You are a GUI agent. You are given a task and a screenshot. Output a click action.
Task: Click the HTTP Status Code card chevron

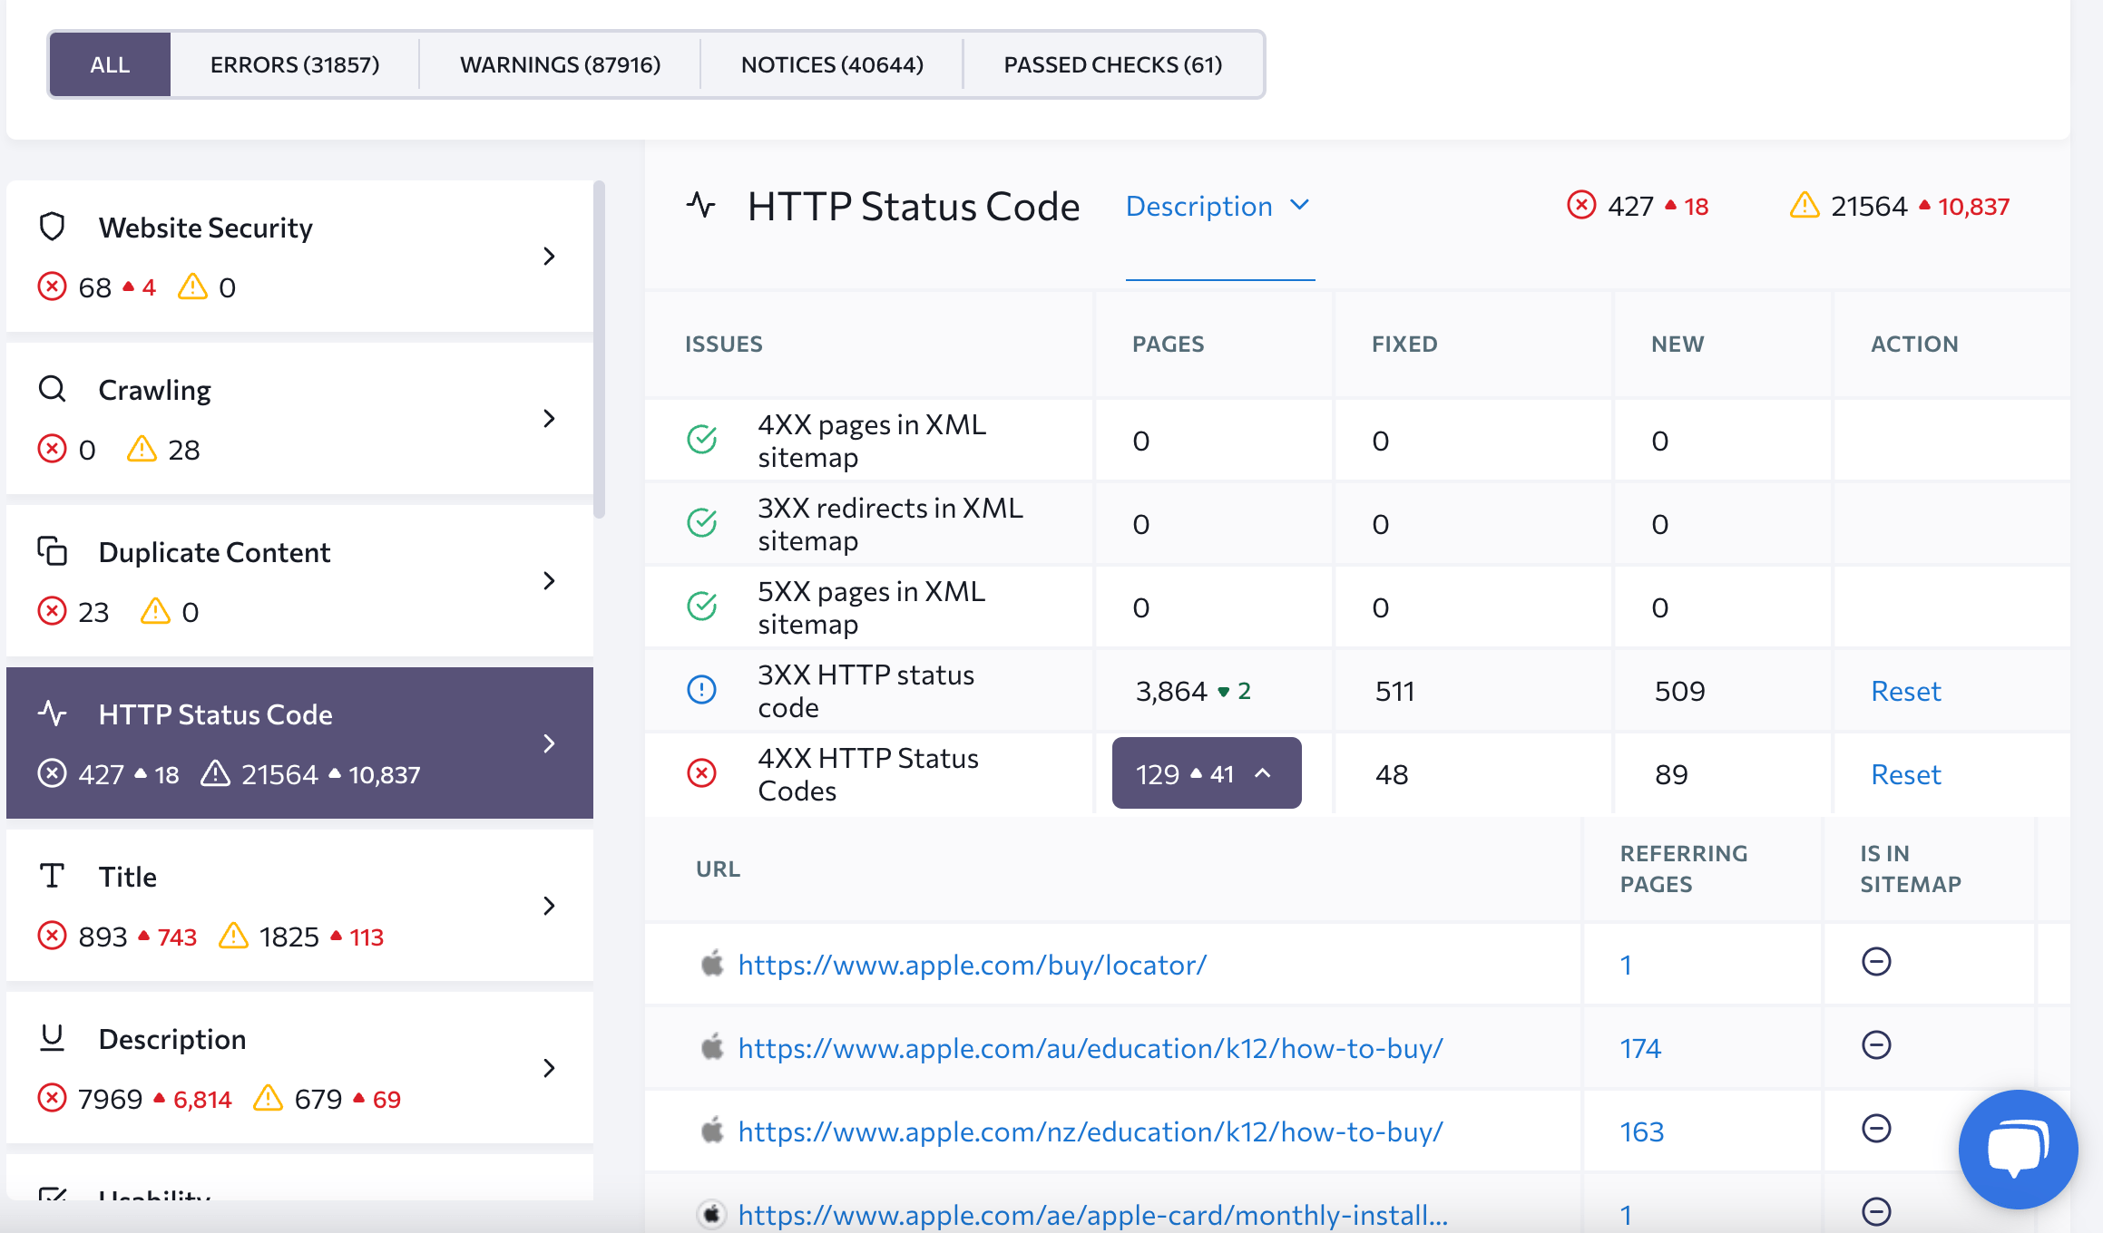pyautogui.click(x=549, y=743)
